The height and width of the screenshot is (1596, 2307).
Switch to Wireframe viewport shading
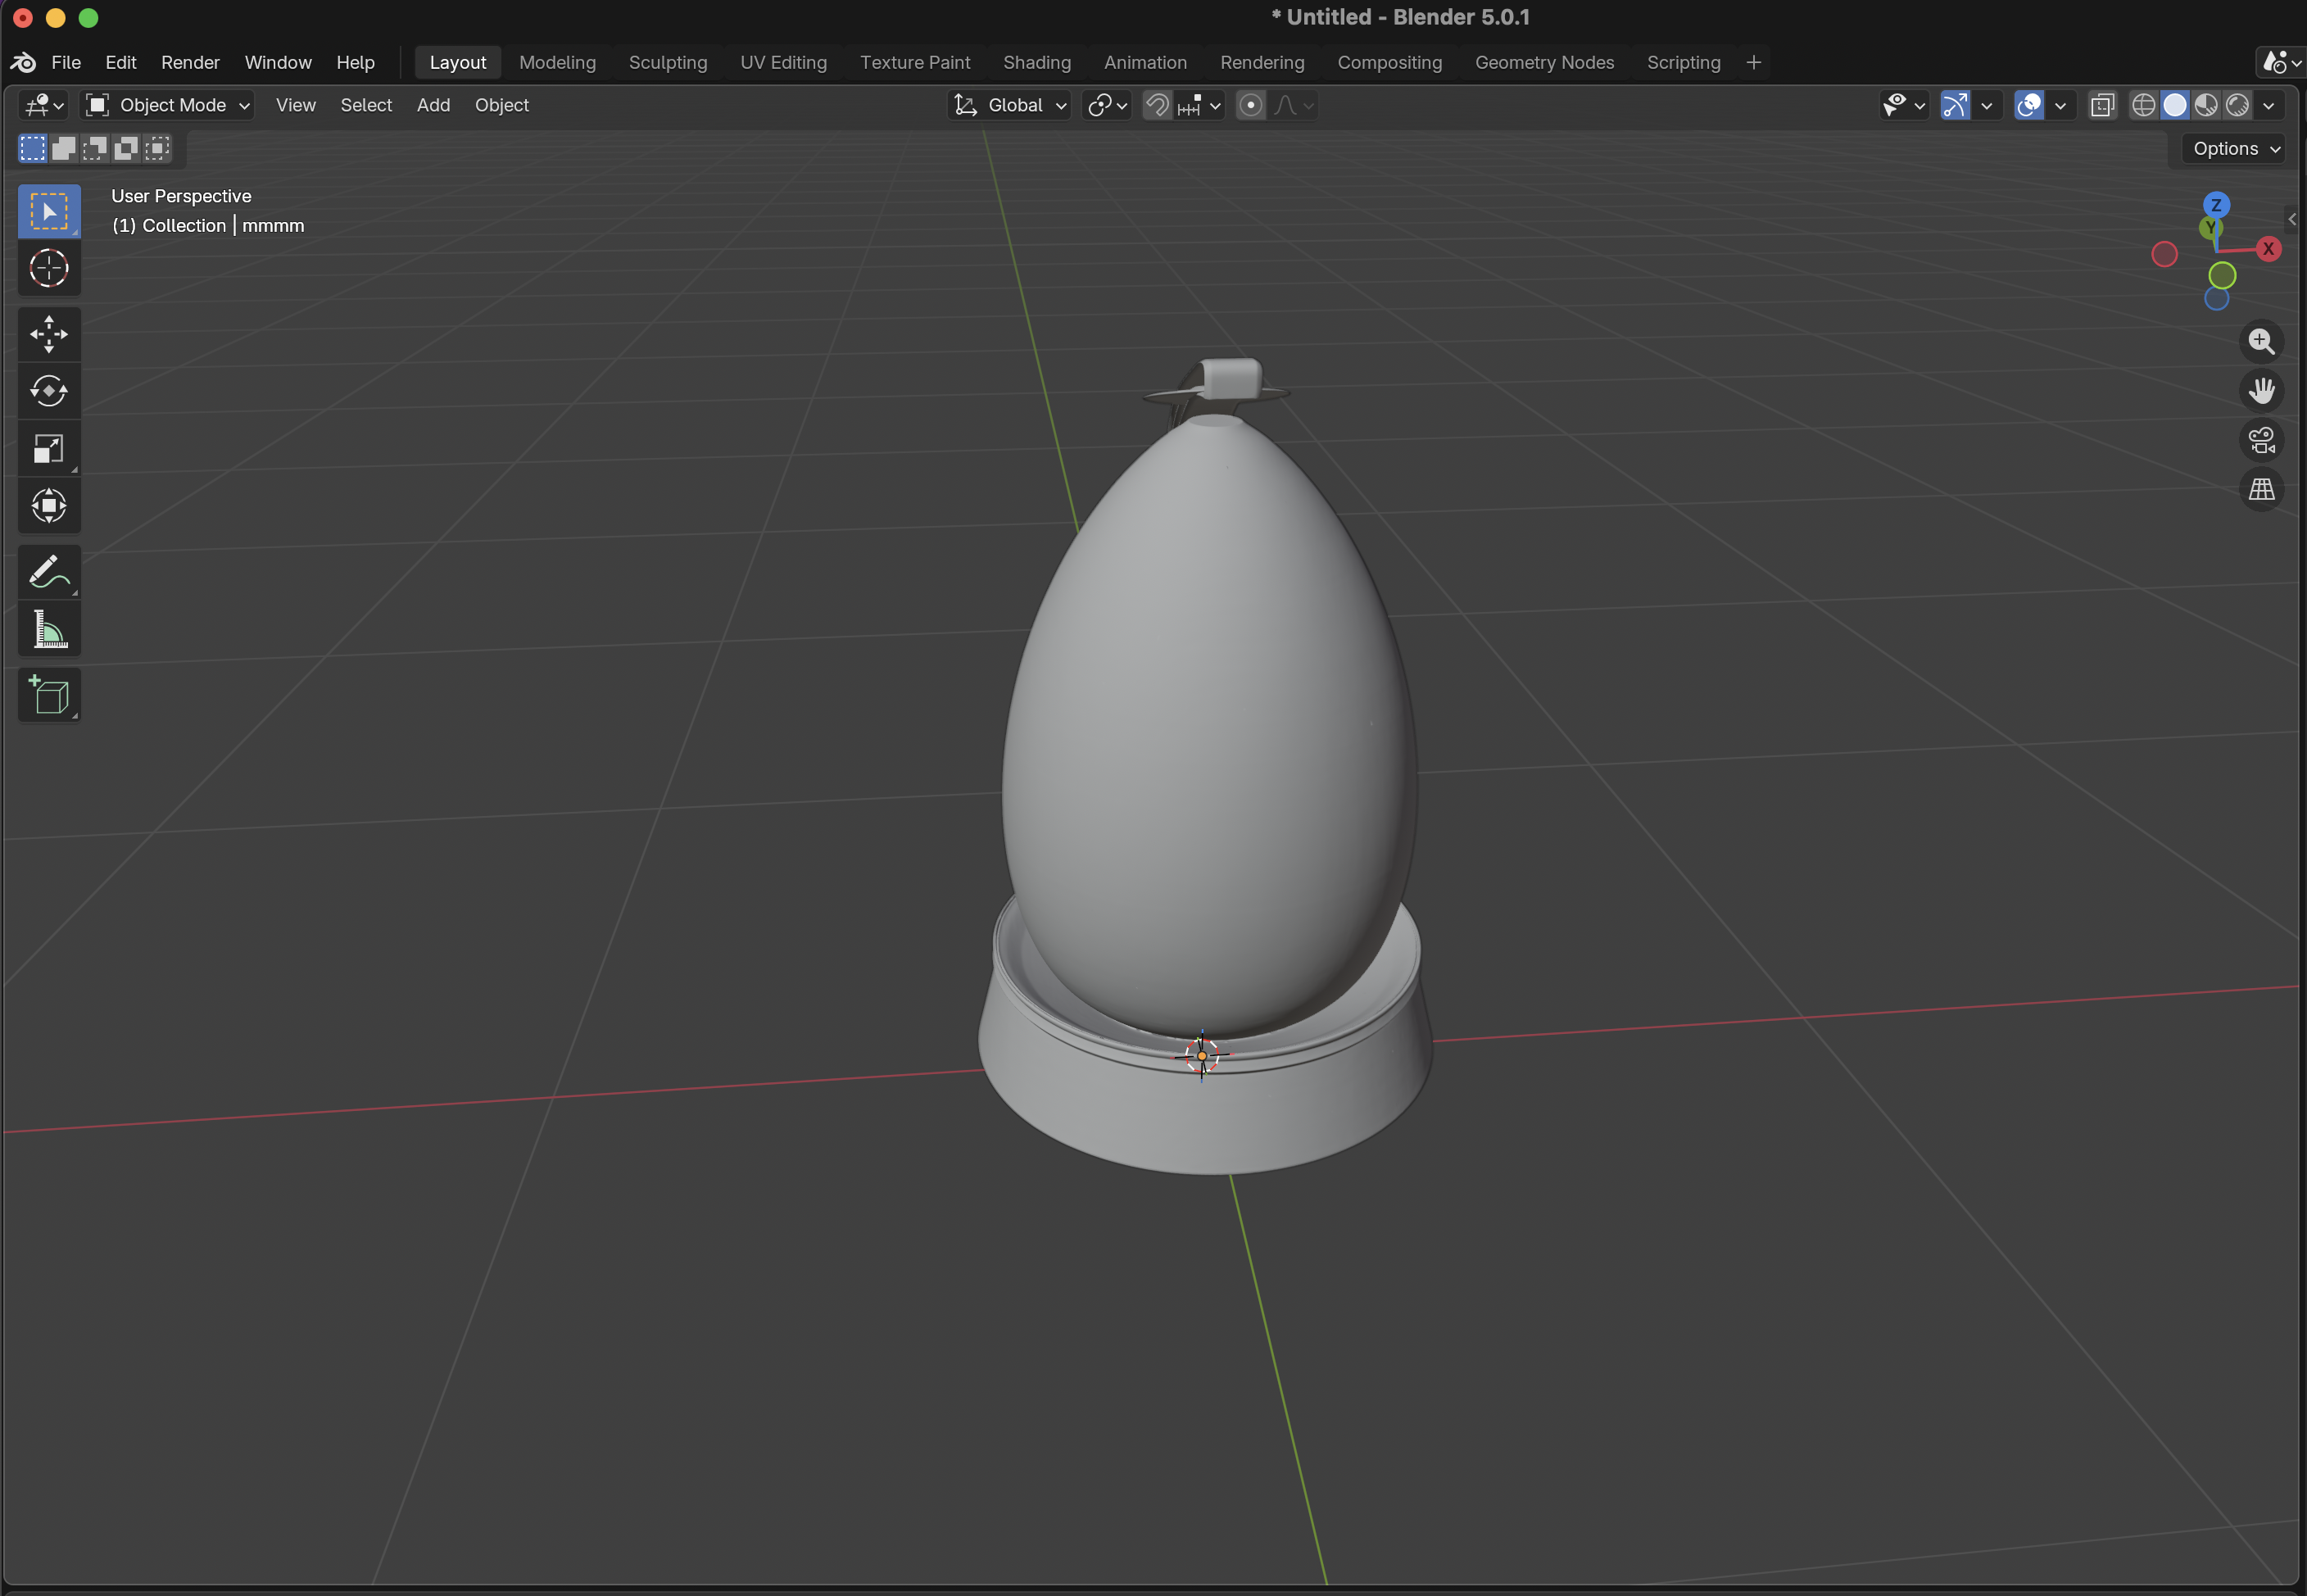point(2142,105)
